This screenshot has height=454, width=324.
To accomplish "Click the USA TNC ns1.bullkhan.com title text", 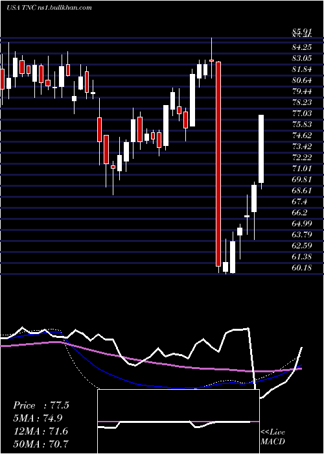I will pyautogui.click(x=49, y=8).
